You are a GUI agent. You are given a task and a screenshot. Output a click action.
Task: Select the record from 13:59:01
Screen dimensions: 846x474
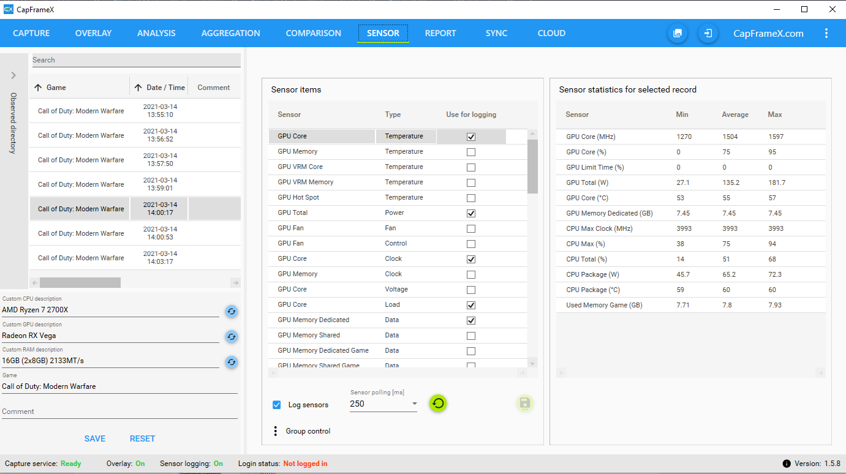135,184
